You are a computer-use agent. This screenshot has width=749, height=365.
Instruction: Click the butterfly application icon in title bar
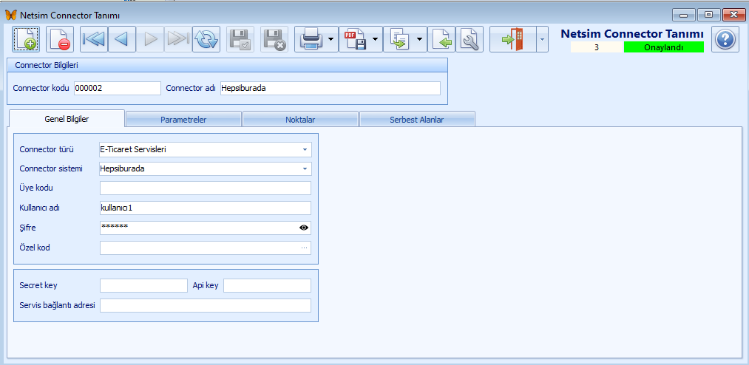pyautogui.click(x=10, y=16)
